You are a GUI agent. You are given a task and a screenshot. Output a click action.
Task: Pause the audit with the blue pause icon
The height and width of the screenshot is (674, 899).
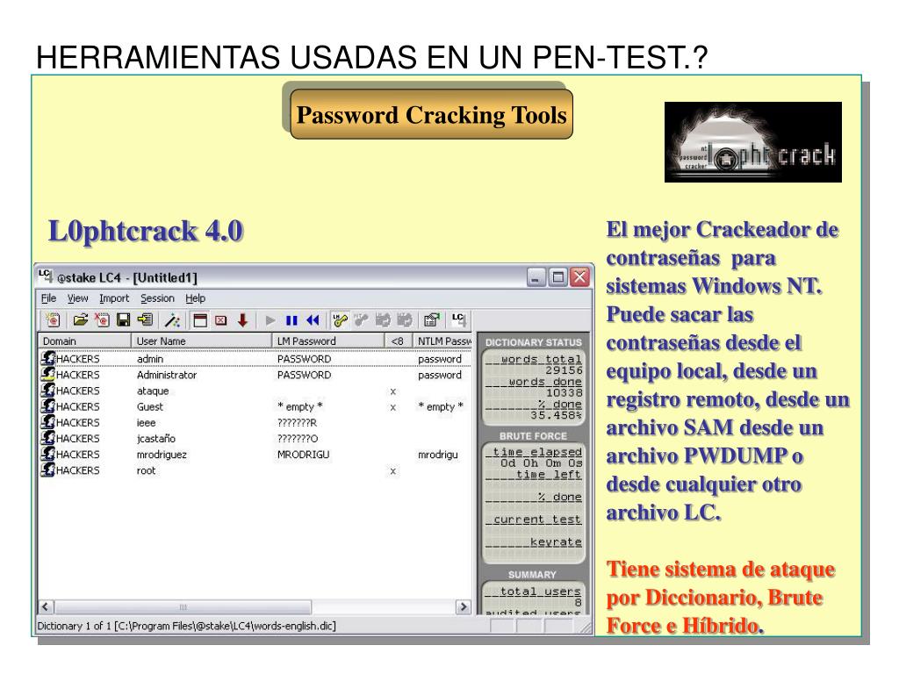pyautogui.click(x=291, y=320)
